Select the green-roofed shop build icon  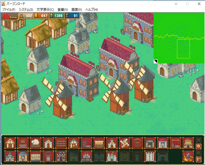74,143
